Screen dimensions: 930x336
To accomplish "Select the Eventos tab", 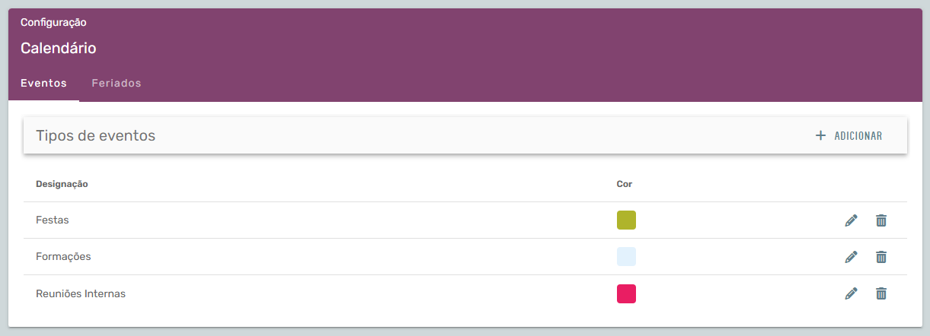I will coord(43,83).
